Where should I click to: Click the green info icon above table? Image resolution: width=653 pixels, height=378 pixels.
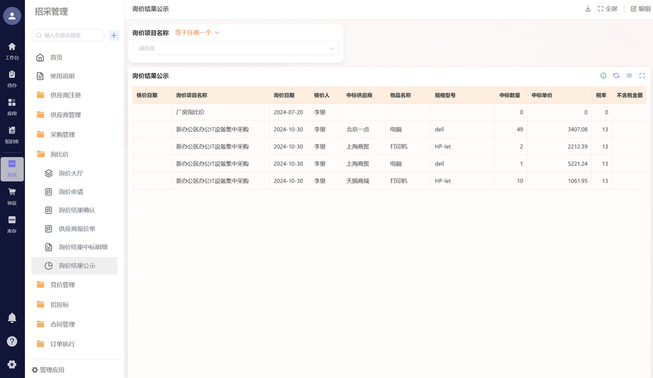pos(603,76)
